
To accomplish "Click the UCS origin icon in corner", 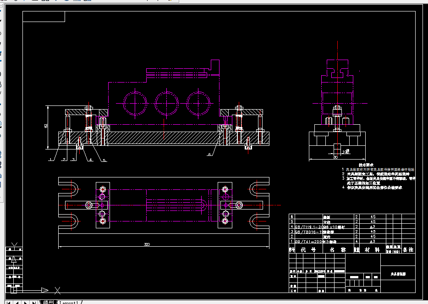I will (x=13, y=290).
